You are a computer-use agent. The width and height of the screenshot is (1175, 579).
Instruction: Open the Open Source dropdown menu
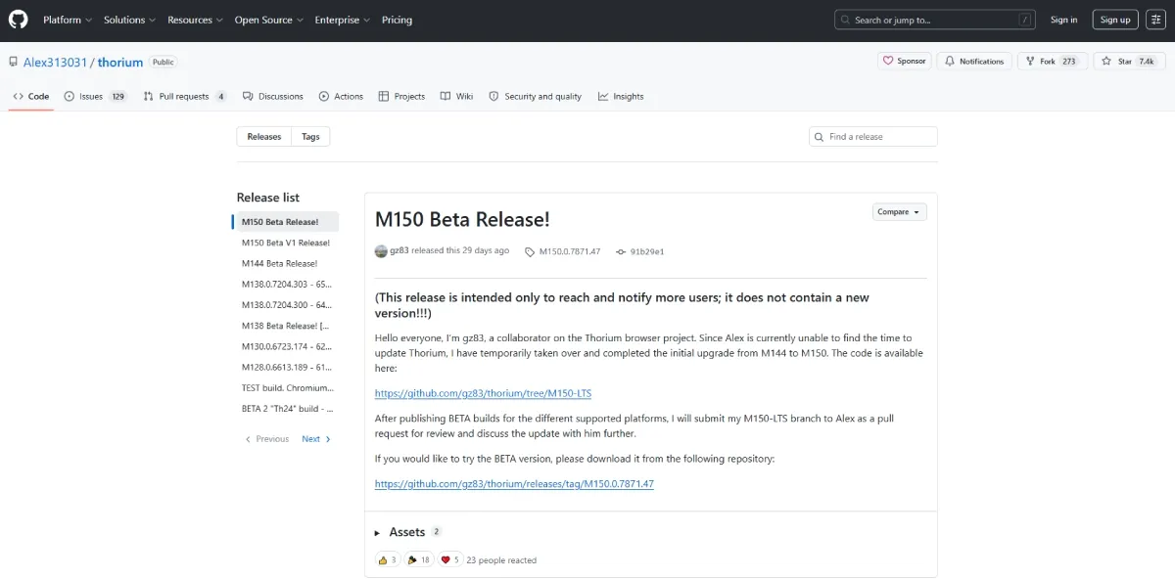tap(269, 20)
